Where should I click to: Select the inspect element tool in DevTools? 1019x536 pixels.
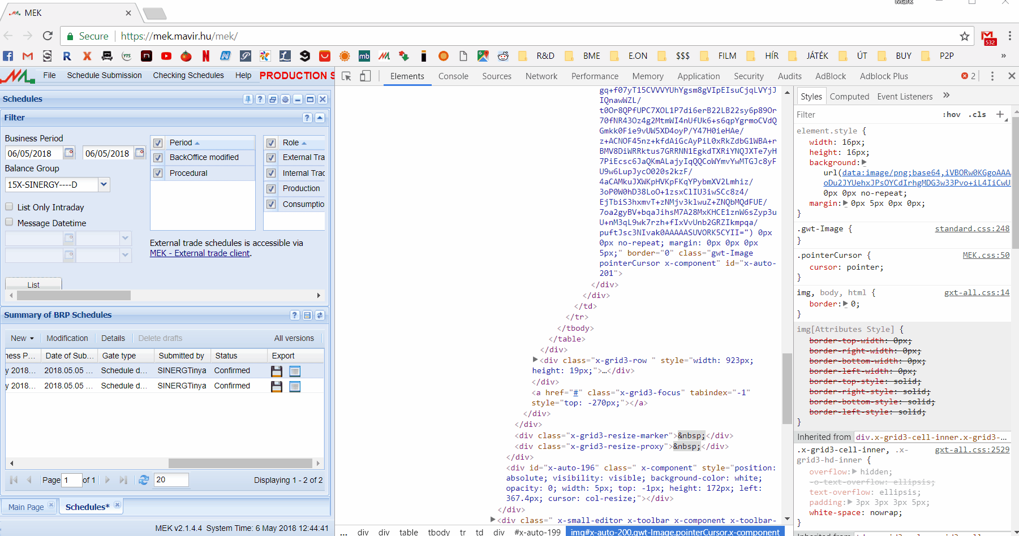pyautogui.click(x=346, y=76)
